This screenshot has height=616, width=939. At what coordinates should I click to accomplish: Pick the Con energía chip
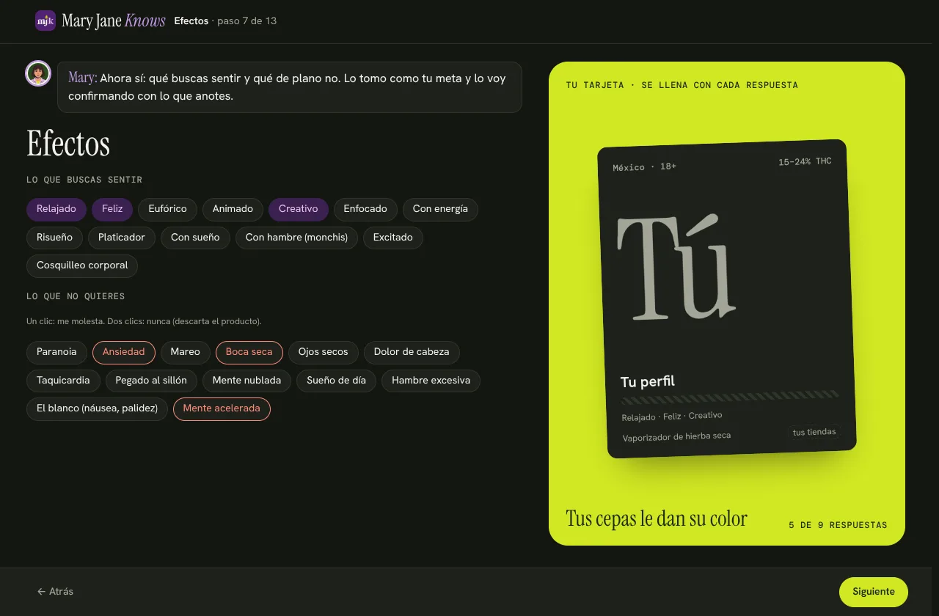[440, 209]
